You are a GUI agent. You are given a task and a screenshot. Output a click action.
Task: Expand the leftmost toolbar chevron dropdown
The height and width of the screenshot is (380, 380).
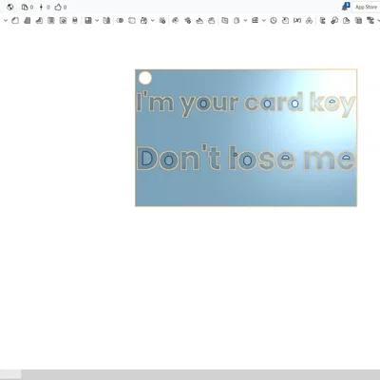(6, 21)
